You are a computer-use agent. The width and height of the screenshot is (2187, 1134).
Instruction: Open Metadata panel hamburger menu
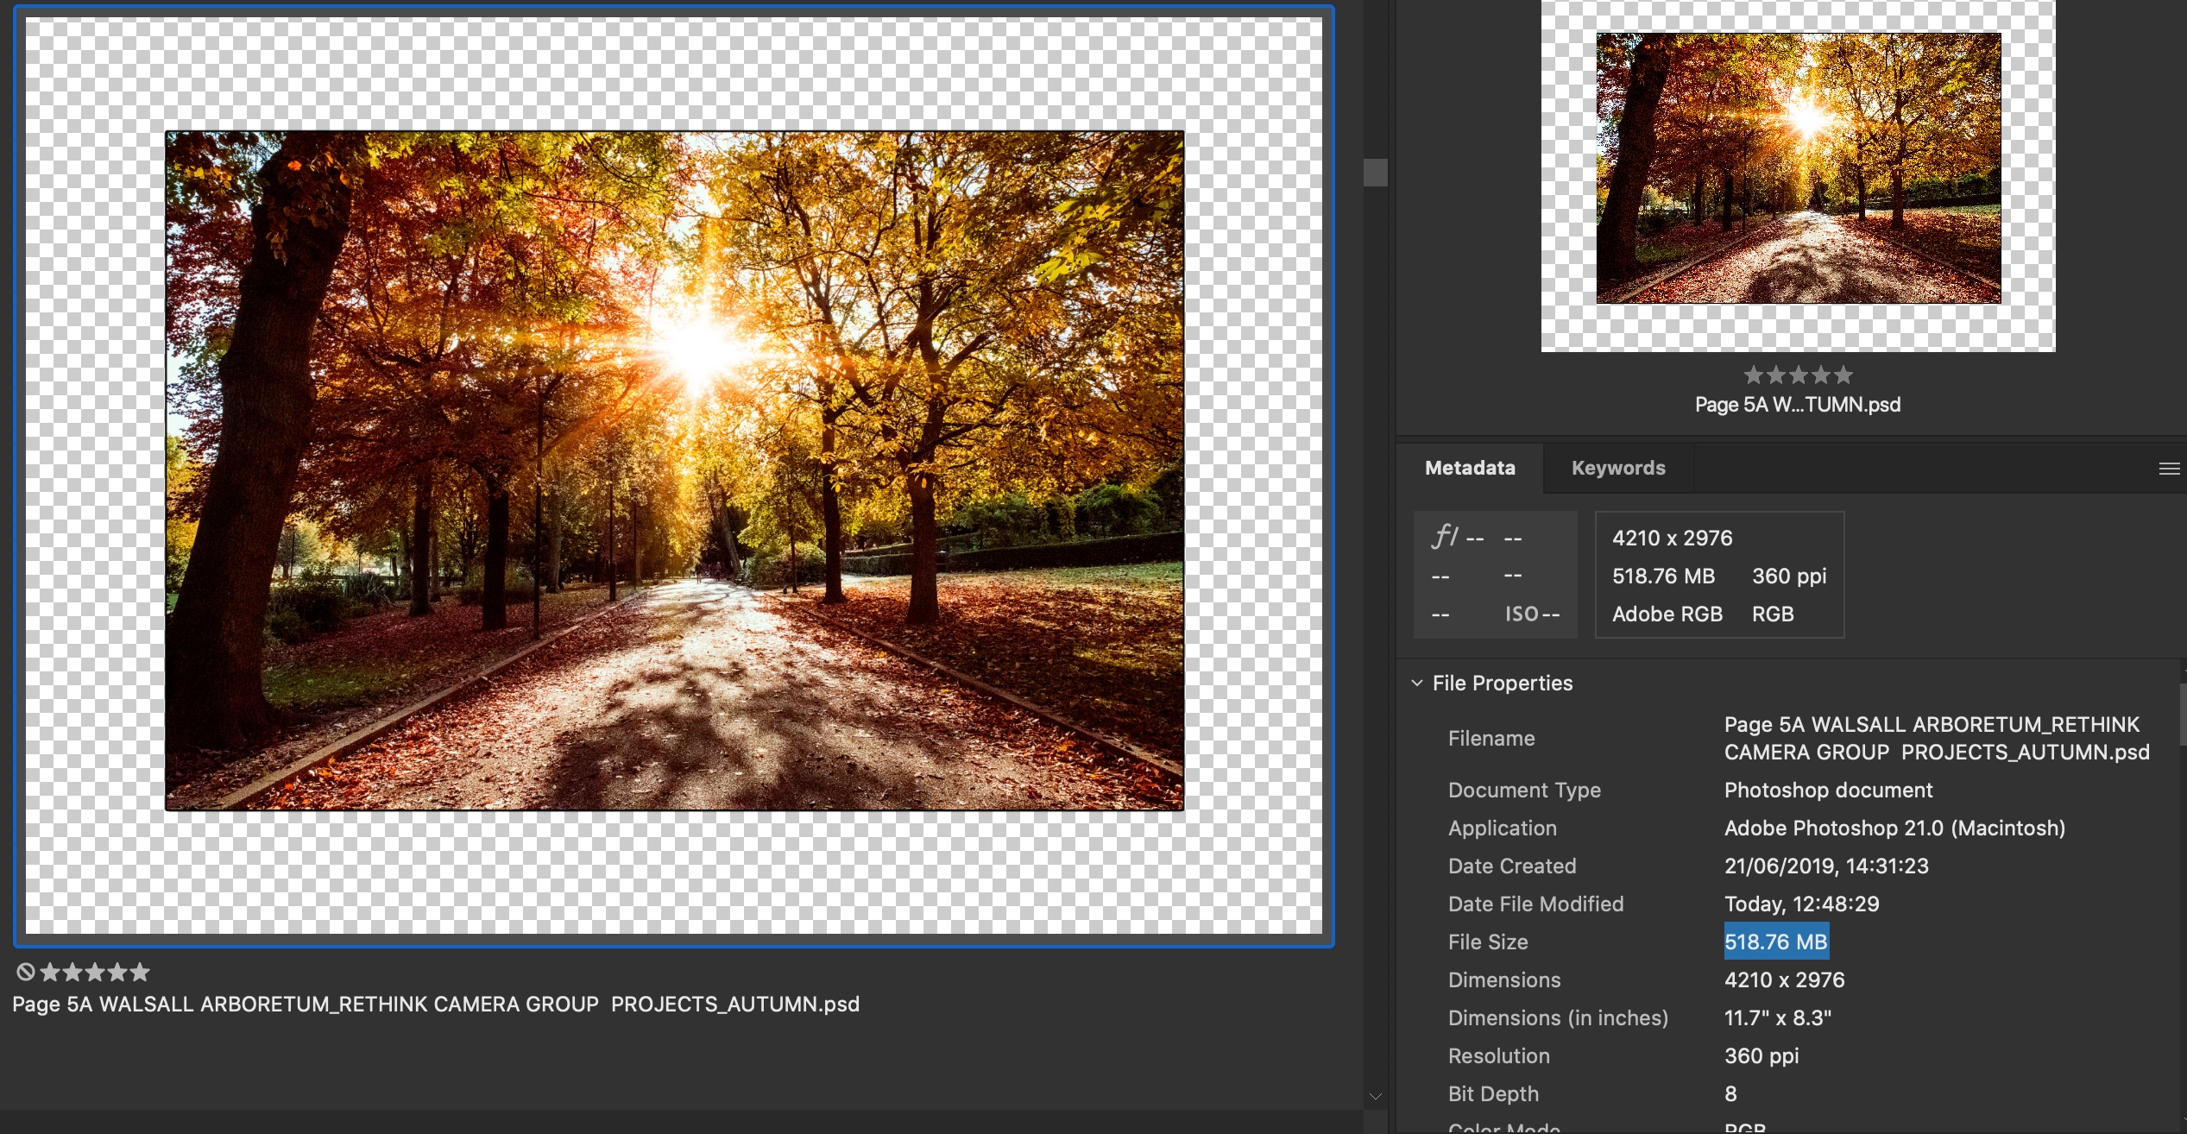2169,469
